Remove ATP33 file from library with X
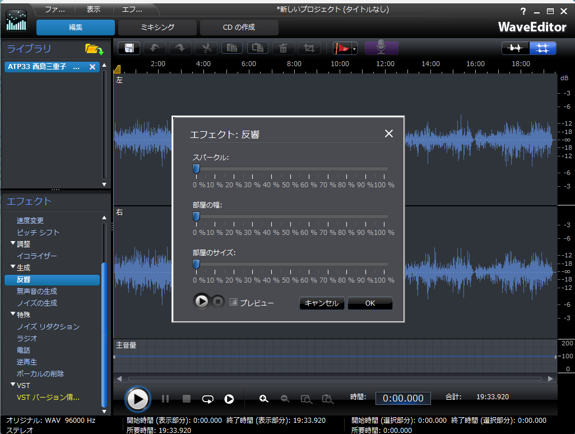The width and height of the screenshot is (575, 434). tap(92, 67)
